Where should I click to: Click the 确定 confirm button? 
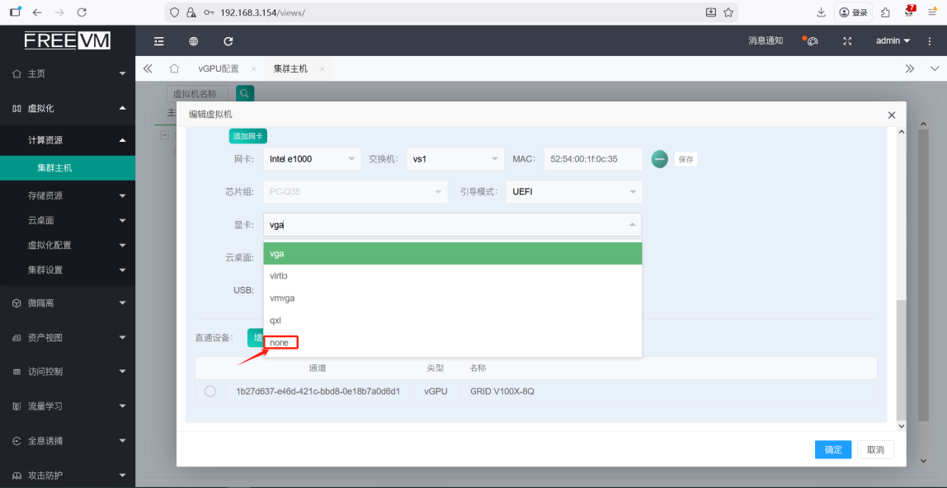click(x=833, y=449)
